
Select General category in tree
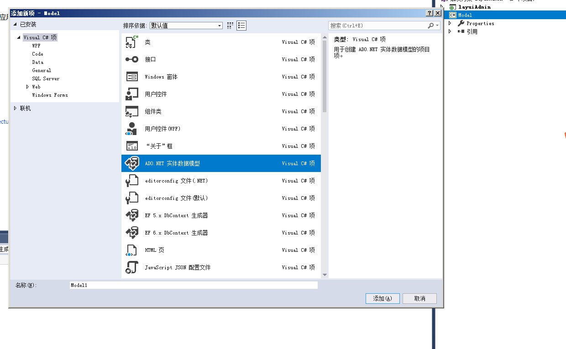pyautogui.click(x=42, y=70)
